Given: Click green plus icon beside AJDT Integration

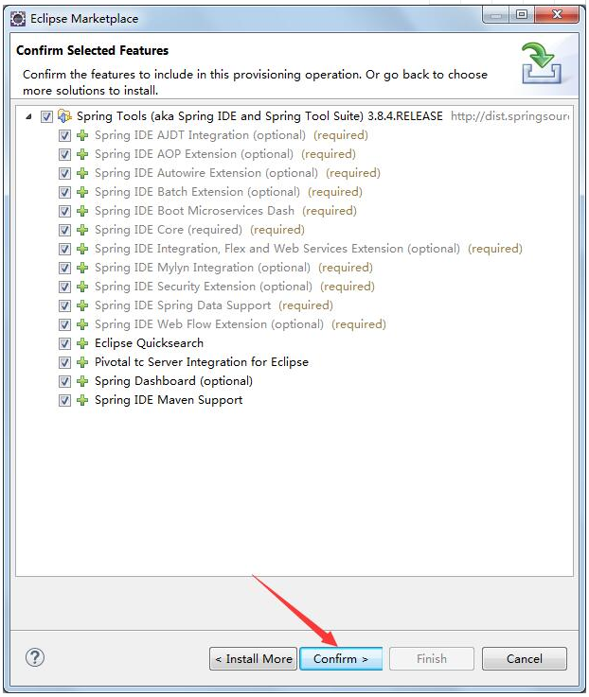Looking at the screenshot, I should (x=82, y=135).
